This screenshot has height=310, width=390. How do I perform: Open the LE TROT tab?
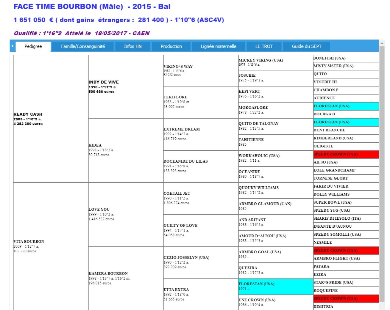(x=264, y=46)
